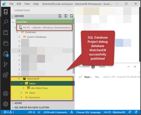This screenshot has width=141, height=115.
Task: Open the Help menu
Action: tap(36, 4)
